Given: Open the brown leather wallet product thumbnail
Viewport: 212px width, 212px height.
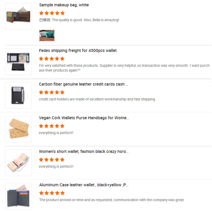Looking at the screenshot, I should click(x=19, y=16).
